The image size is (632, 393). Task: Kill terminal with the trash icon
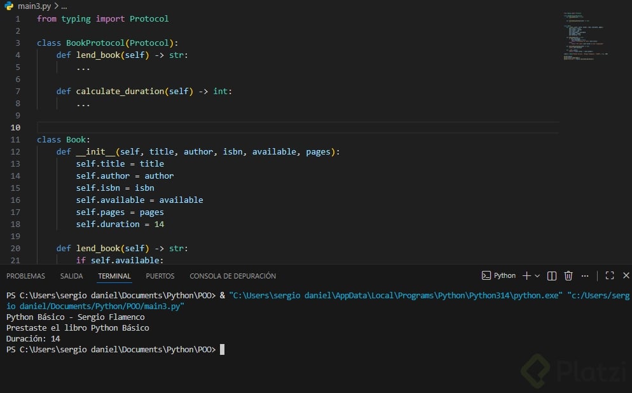[x=568, y=275]
